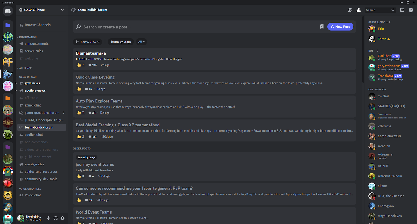Viewport: 417px width, 224px height.
Task: Open the game-chat channel
Action: (x=33, y=105)
